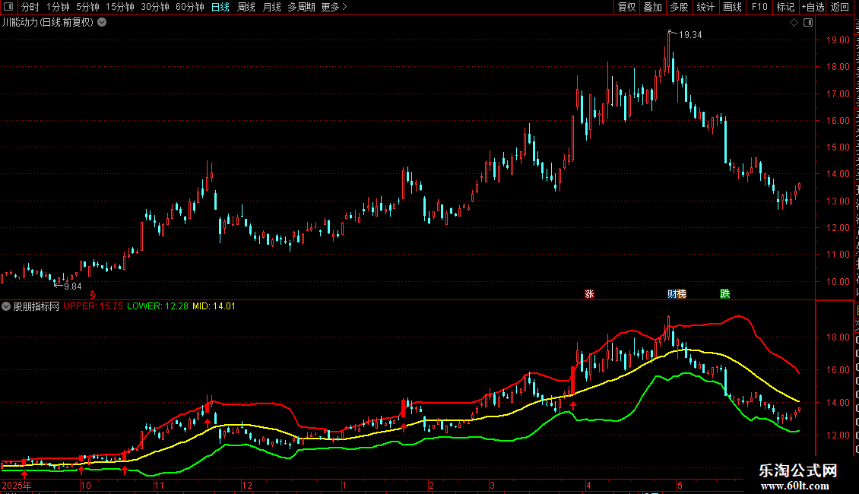Click the 财榜 event marker

tap(677, 294)
